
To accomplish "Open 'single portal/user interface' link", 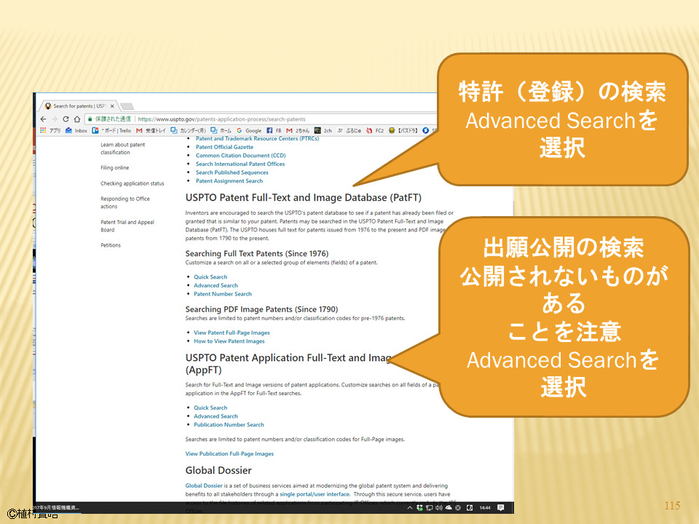I will click(x=315, y=493).
